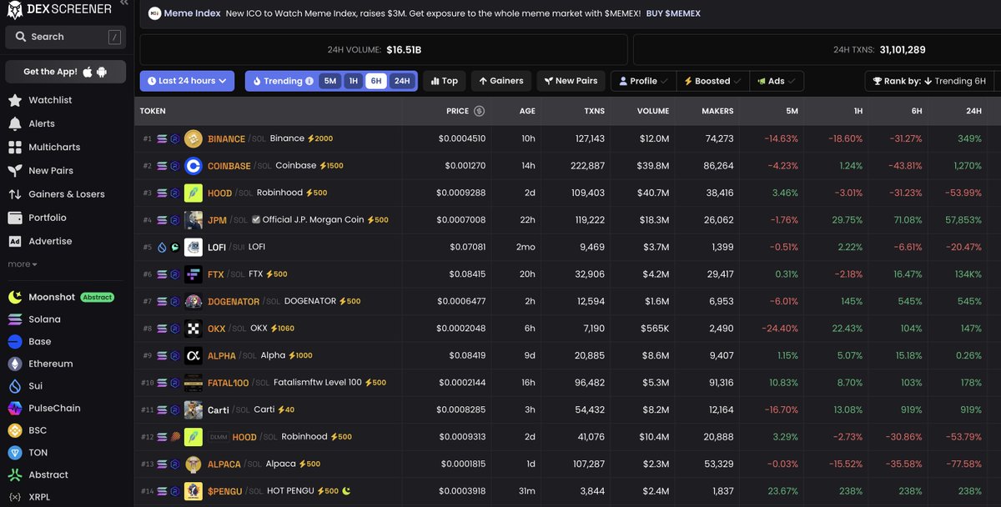
Task: Sort by 1H column header
Action: point(856,111)
